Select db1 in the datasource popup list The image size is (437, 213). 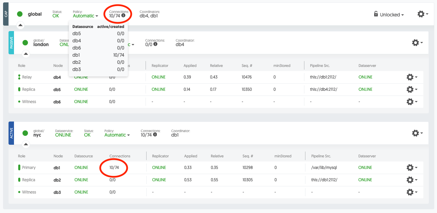(x=76, y=55)
